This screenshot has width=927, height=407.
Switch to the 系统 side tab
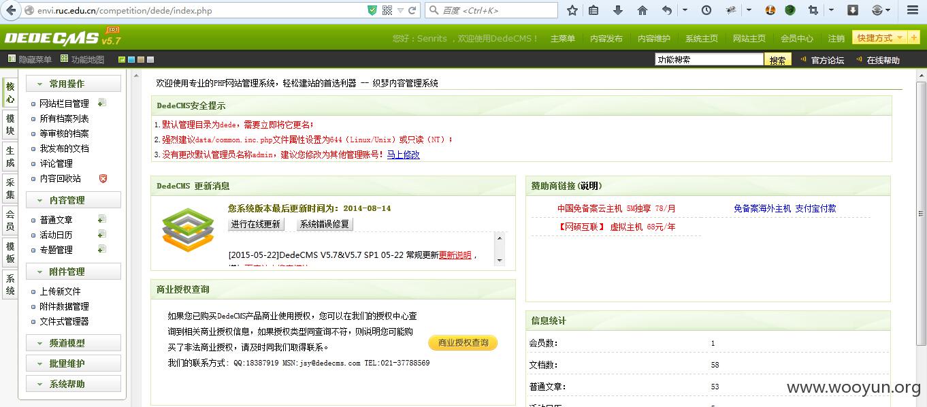10,284
